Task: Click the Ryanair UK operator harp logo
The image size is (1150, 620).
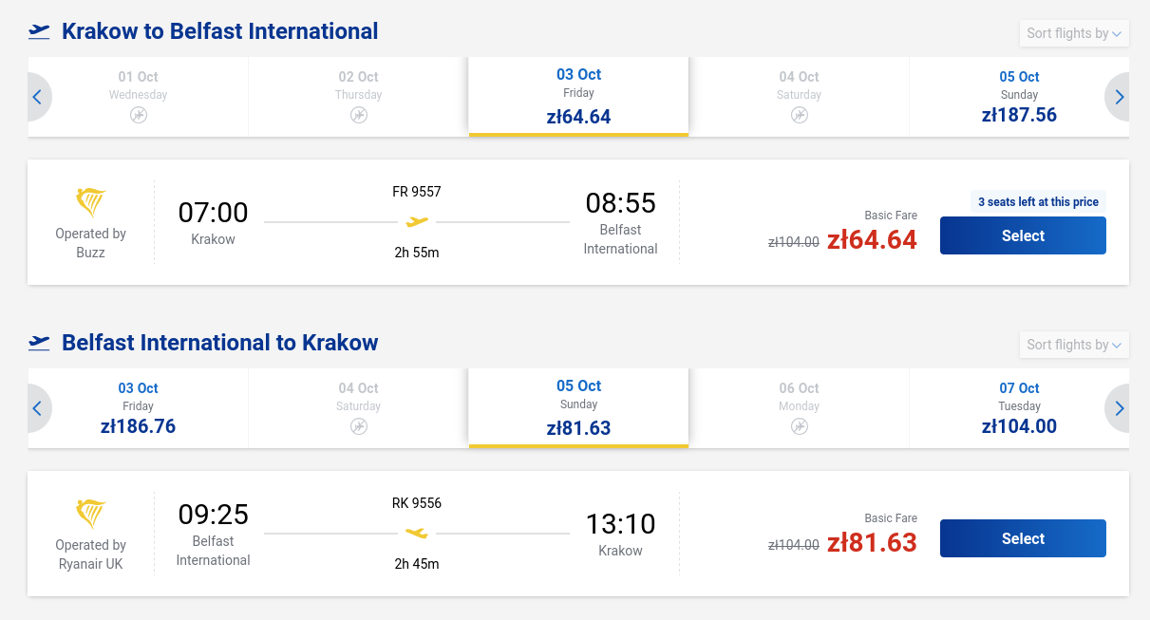Action: coord(90,514)
